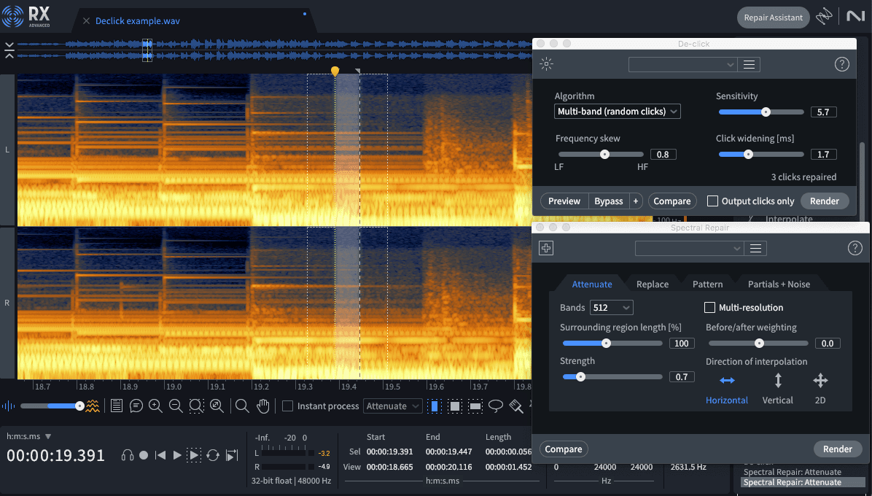This screenshot has height=496, width=872.
Task: Switch to the Replace tab
Action: coord(653,284)
